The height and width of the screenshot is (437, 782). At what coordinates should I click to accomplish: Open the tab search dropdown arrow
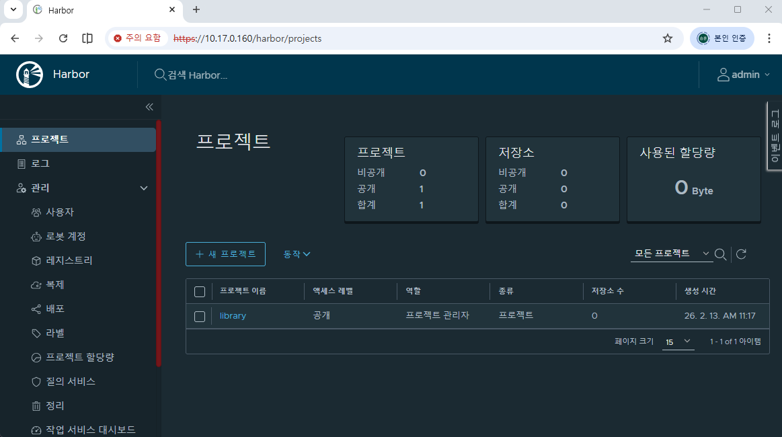13,9
